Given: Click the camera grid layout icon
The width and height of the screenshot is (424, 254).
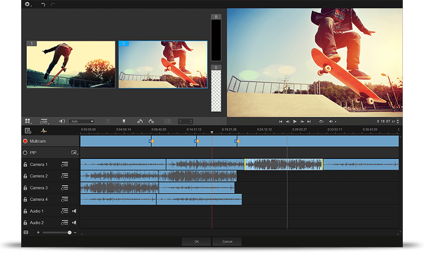Looking at the screenshot, I should click(x=28, y=121).
